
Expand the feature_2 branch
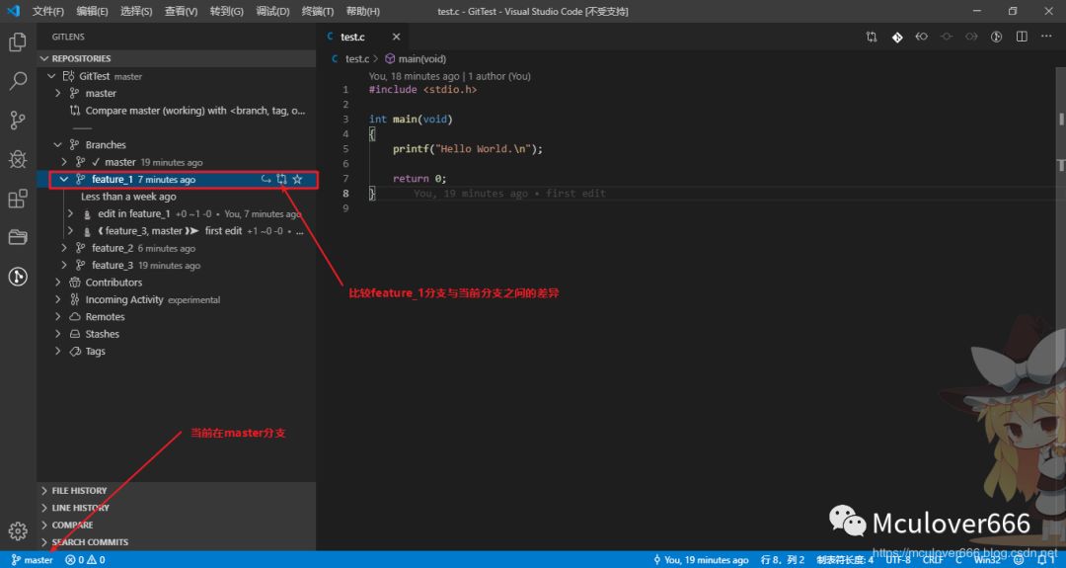(64, 248)
